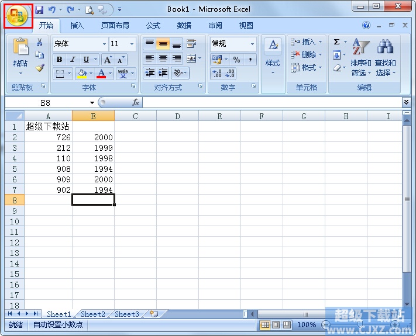Screen dimensions: 416x336
Task: Open Find and Select (查找和选择)
Action: pos(385,57)
